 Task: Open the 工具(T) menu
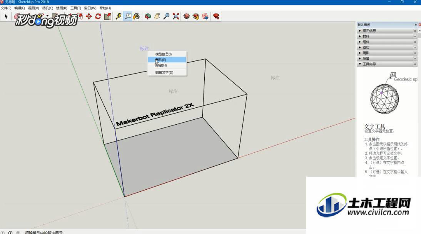point(76,8)
